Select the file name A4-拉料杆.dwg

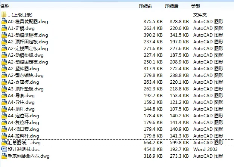click(24, 136)
